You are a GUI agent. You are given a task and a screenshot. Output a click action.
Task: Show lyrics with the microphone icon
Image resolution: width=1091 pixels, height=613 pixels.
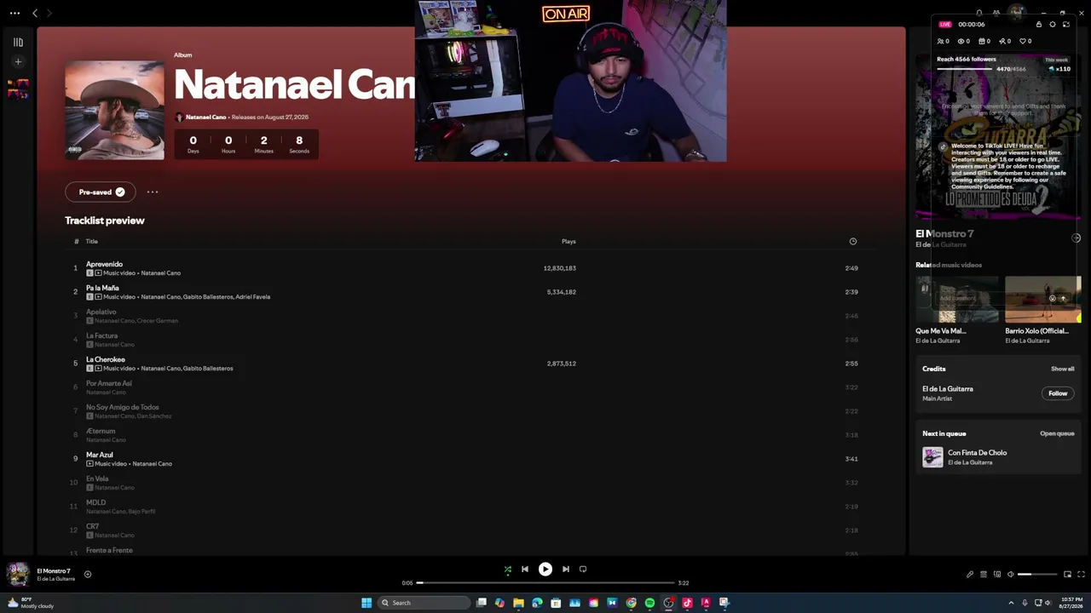pos(969,575)
